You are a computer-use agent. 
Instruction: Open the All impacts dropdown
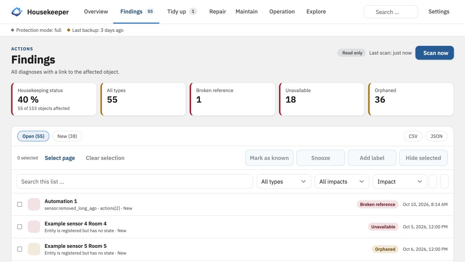(x=342, y=182)
